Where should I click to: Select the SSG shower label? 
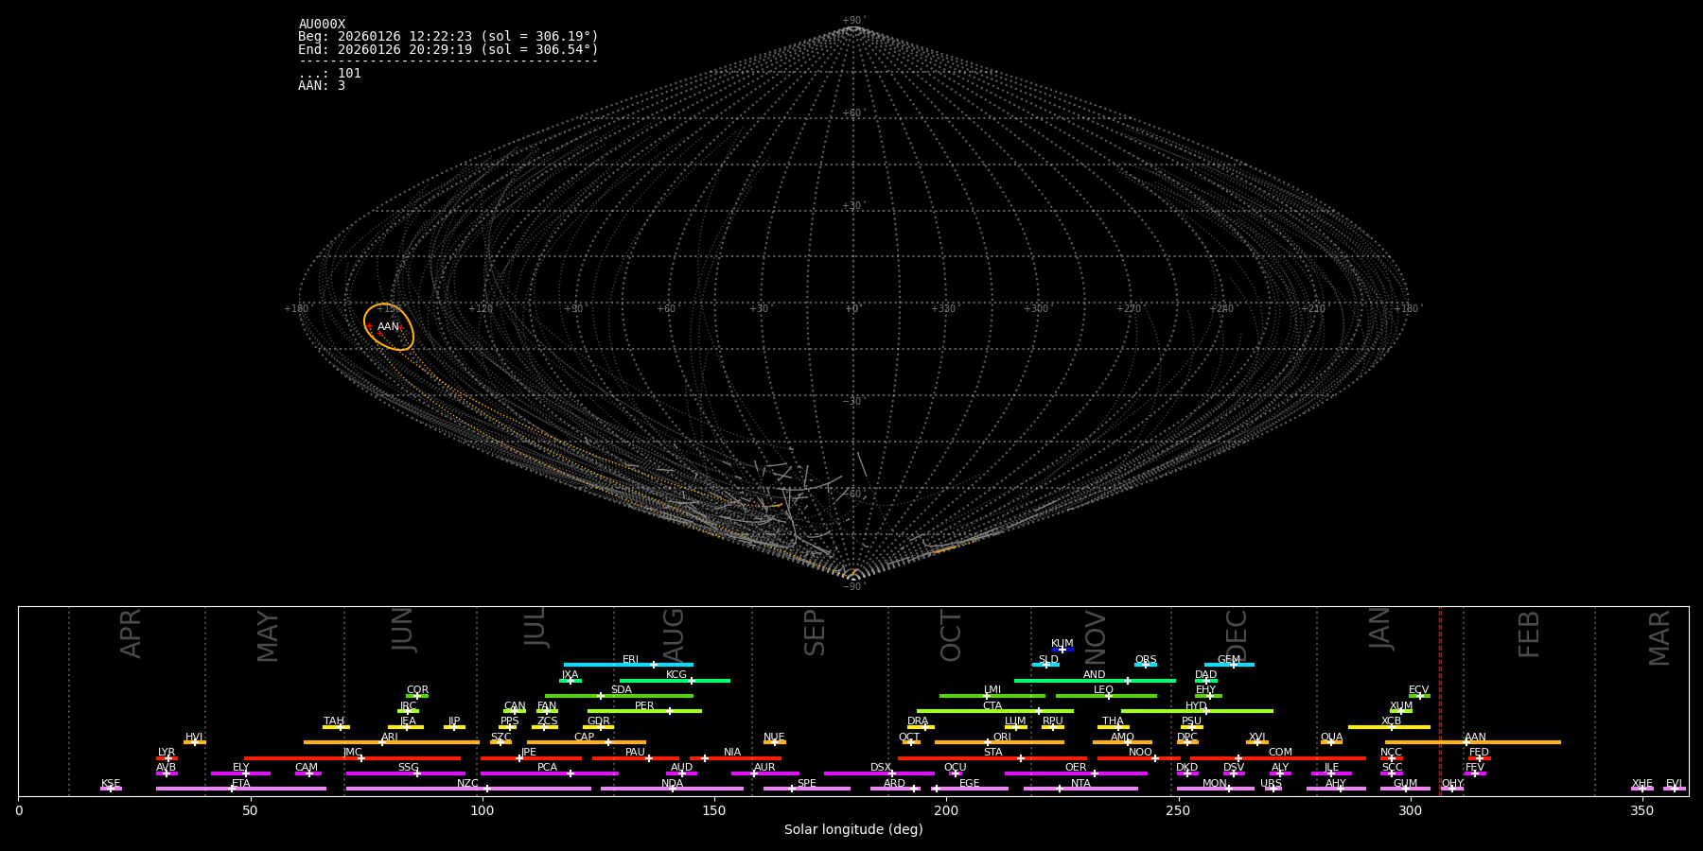(x=408, y=768)
